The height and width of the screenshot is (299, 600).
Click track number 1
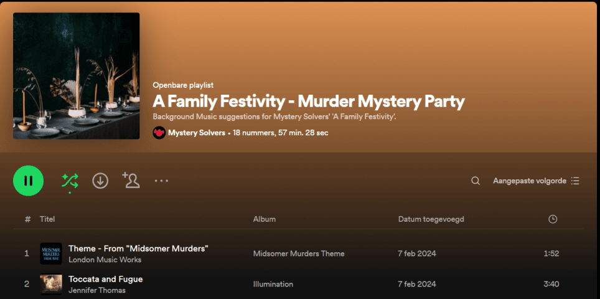(x=27, y=254)
